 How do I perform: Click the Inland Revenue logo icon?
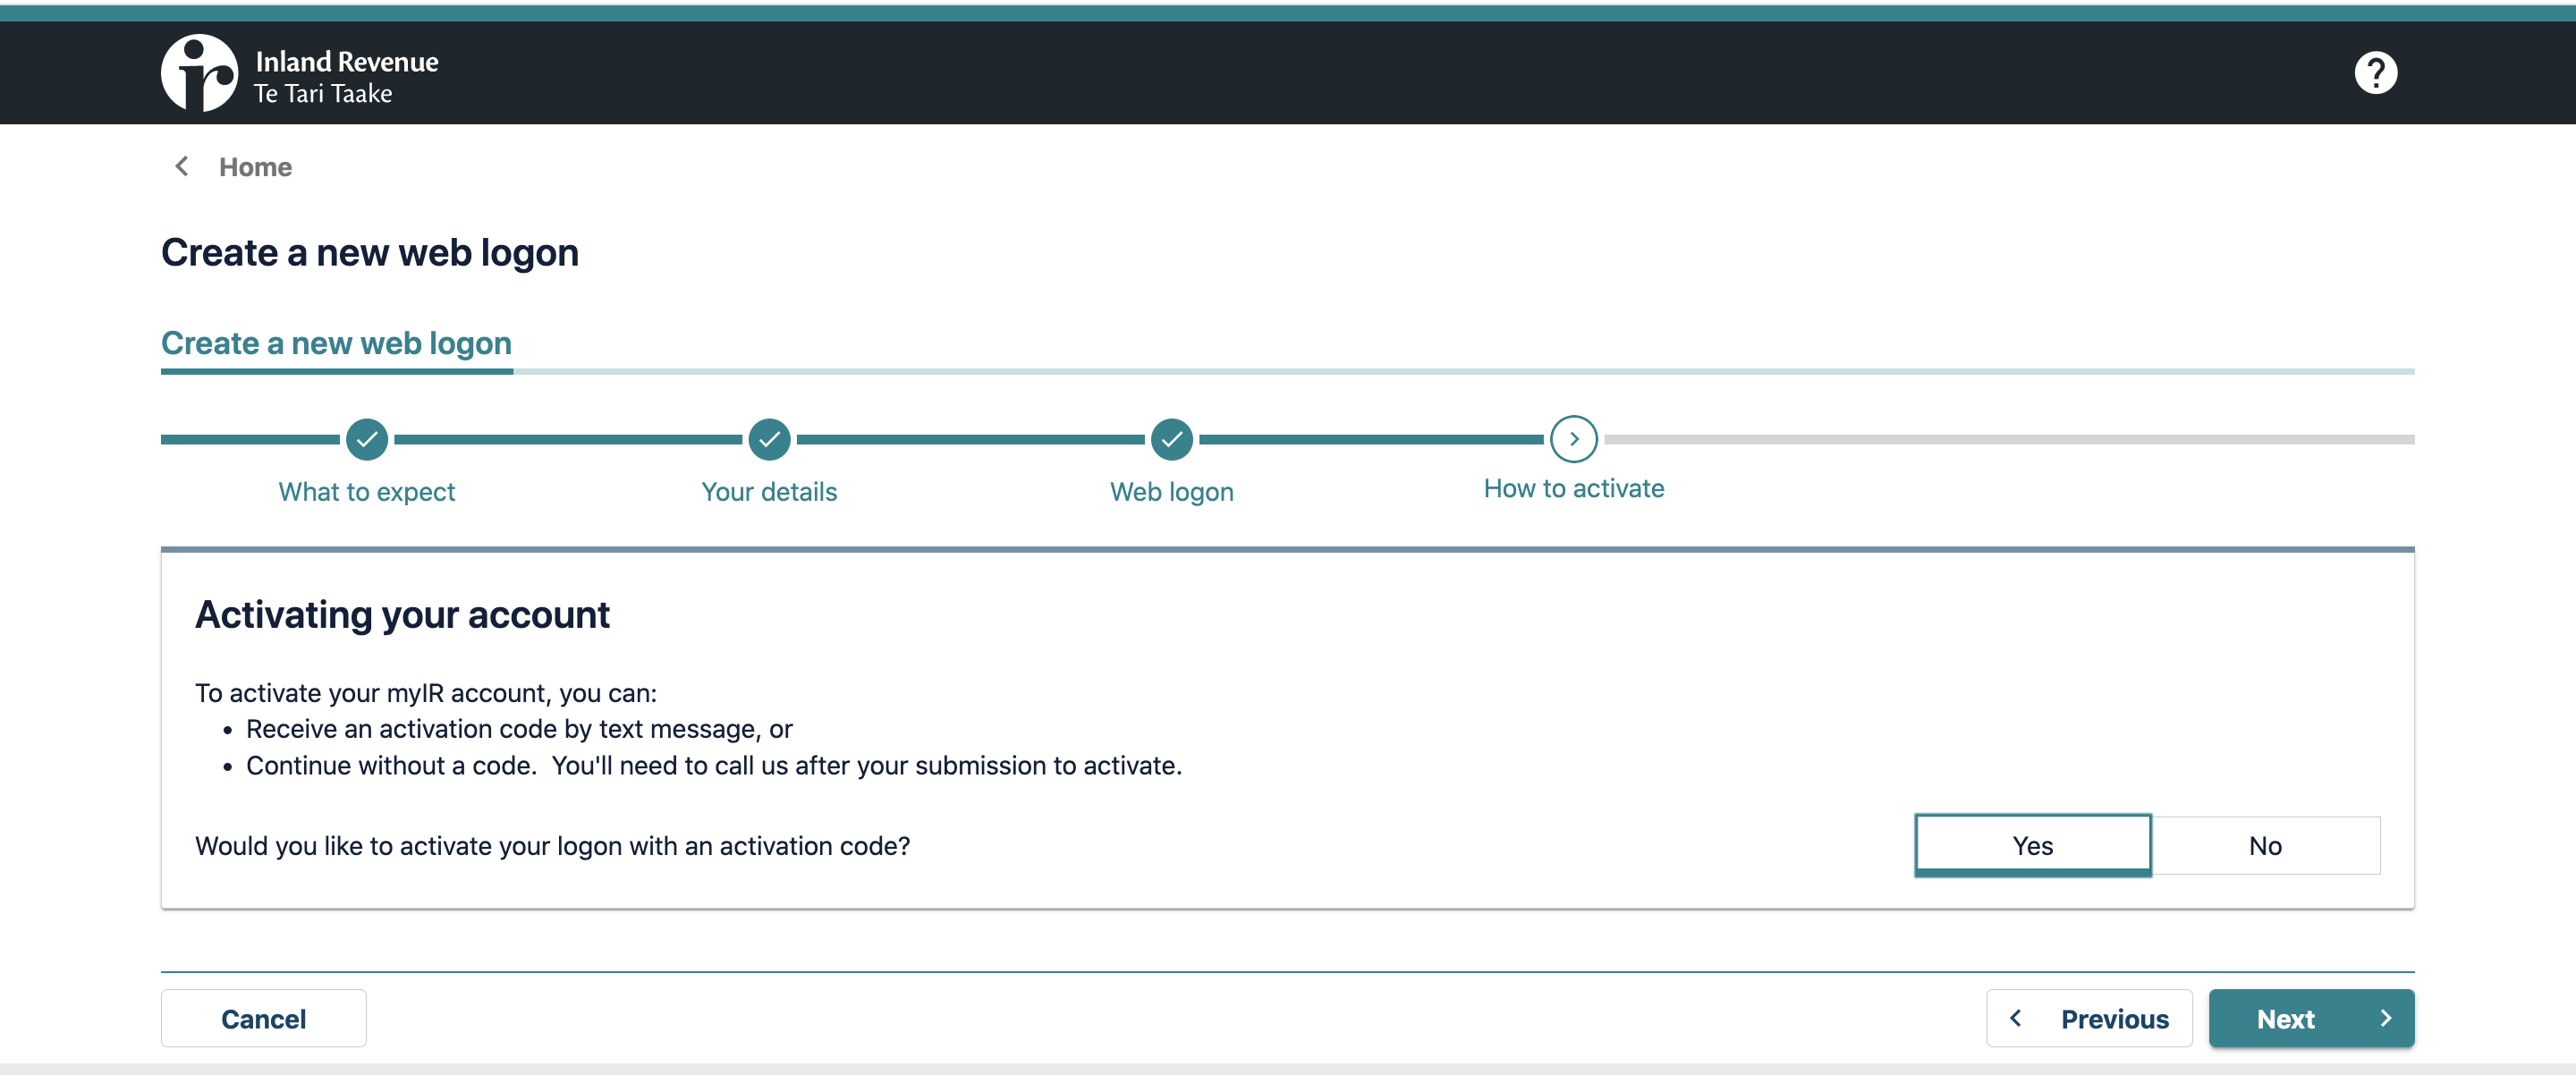[x=199, y=73]
